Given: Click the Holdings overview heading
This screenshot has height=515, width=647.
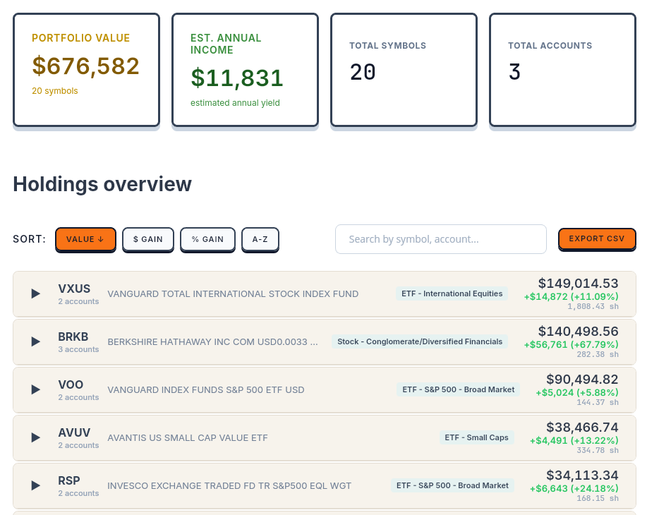Looking at the screenshot, I should pyautogui.click(x=102, y=184).
